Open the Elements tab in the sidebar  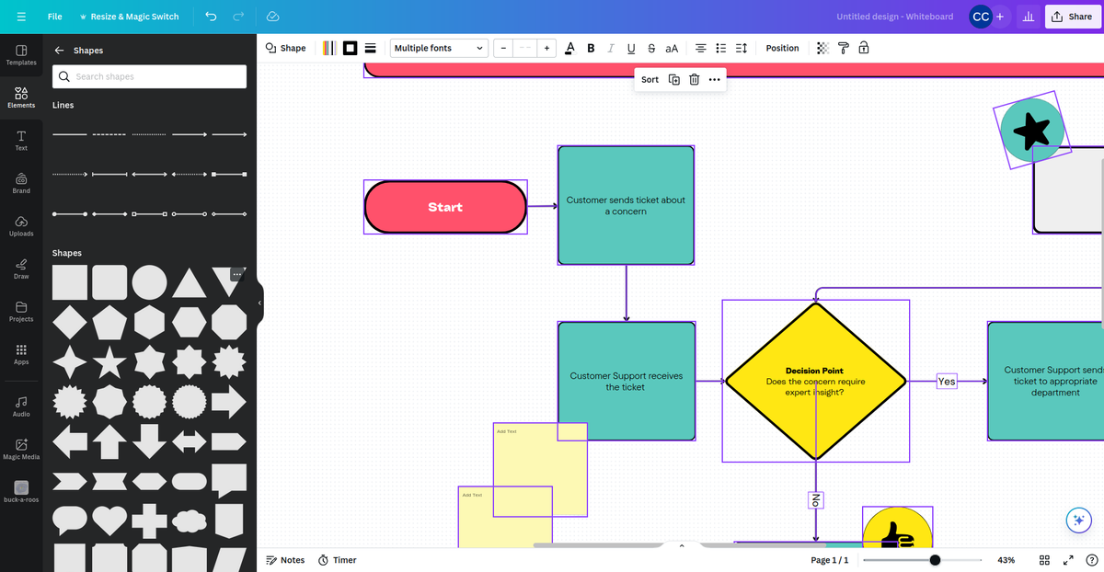coord(21,97)
